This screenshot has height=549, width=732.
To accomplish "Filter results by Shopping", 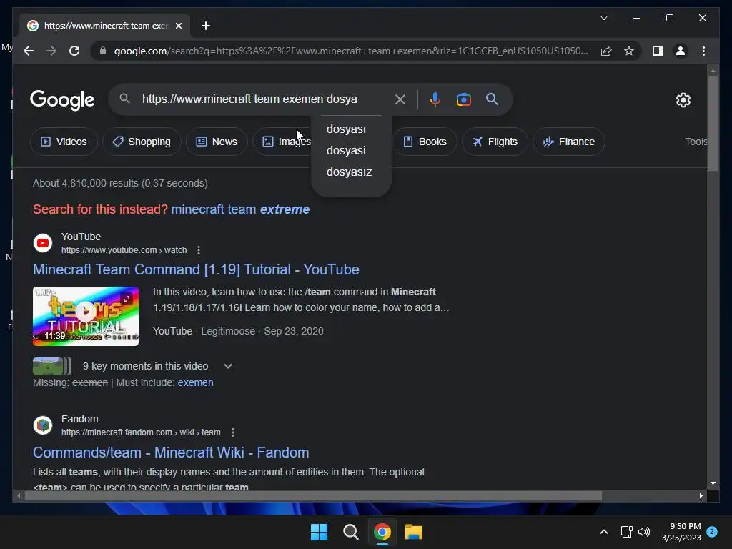I will point(142,142).
